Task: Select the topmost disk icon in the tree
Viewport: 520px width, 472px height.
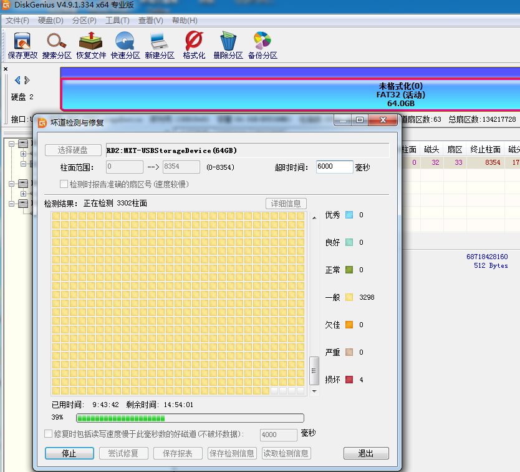Action: click(x=23, y=144)
